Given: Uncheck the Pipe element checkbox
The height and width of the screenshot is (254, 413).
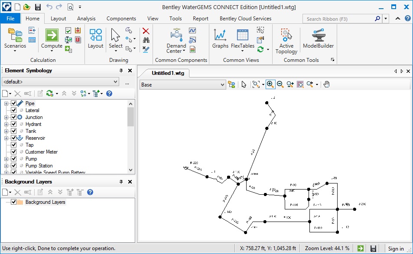Looking at the screenshot, I should tap(14, 103).
